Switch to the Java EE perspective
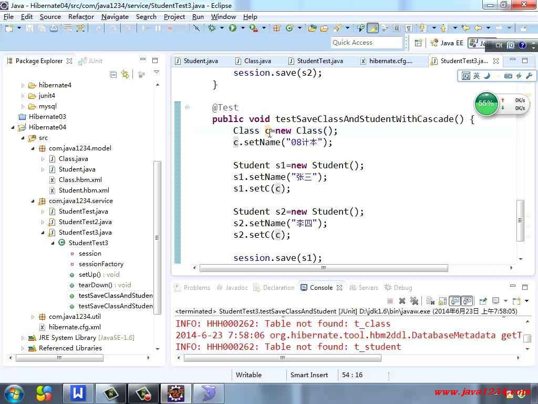Screen dimensions: 538x404 (x=447, y=43)
